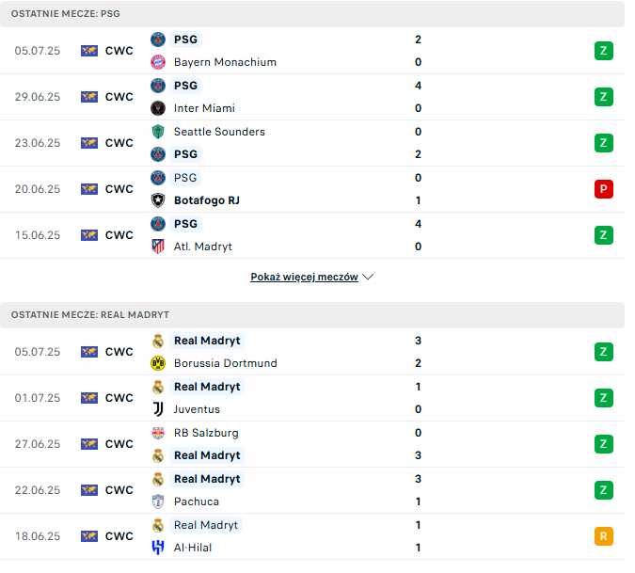The width and height of the screenshot is (635, 573).
Task: Click the Atl. Madryt club logo
Action: (x=158, y=247)
